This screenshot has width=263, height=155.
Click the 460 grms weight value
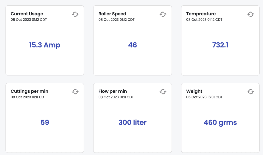click(x=220, y=123)
